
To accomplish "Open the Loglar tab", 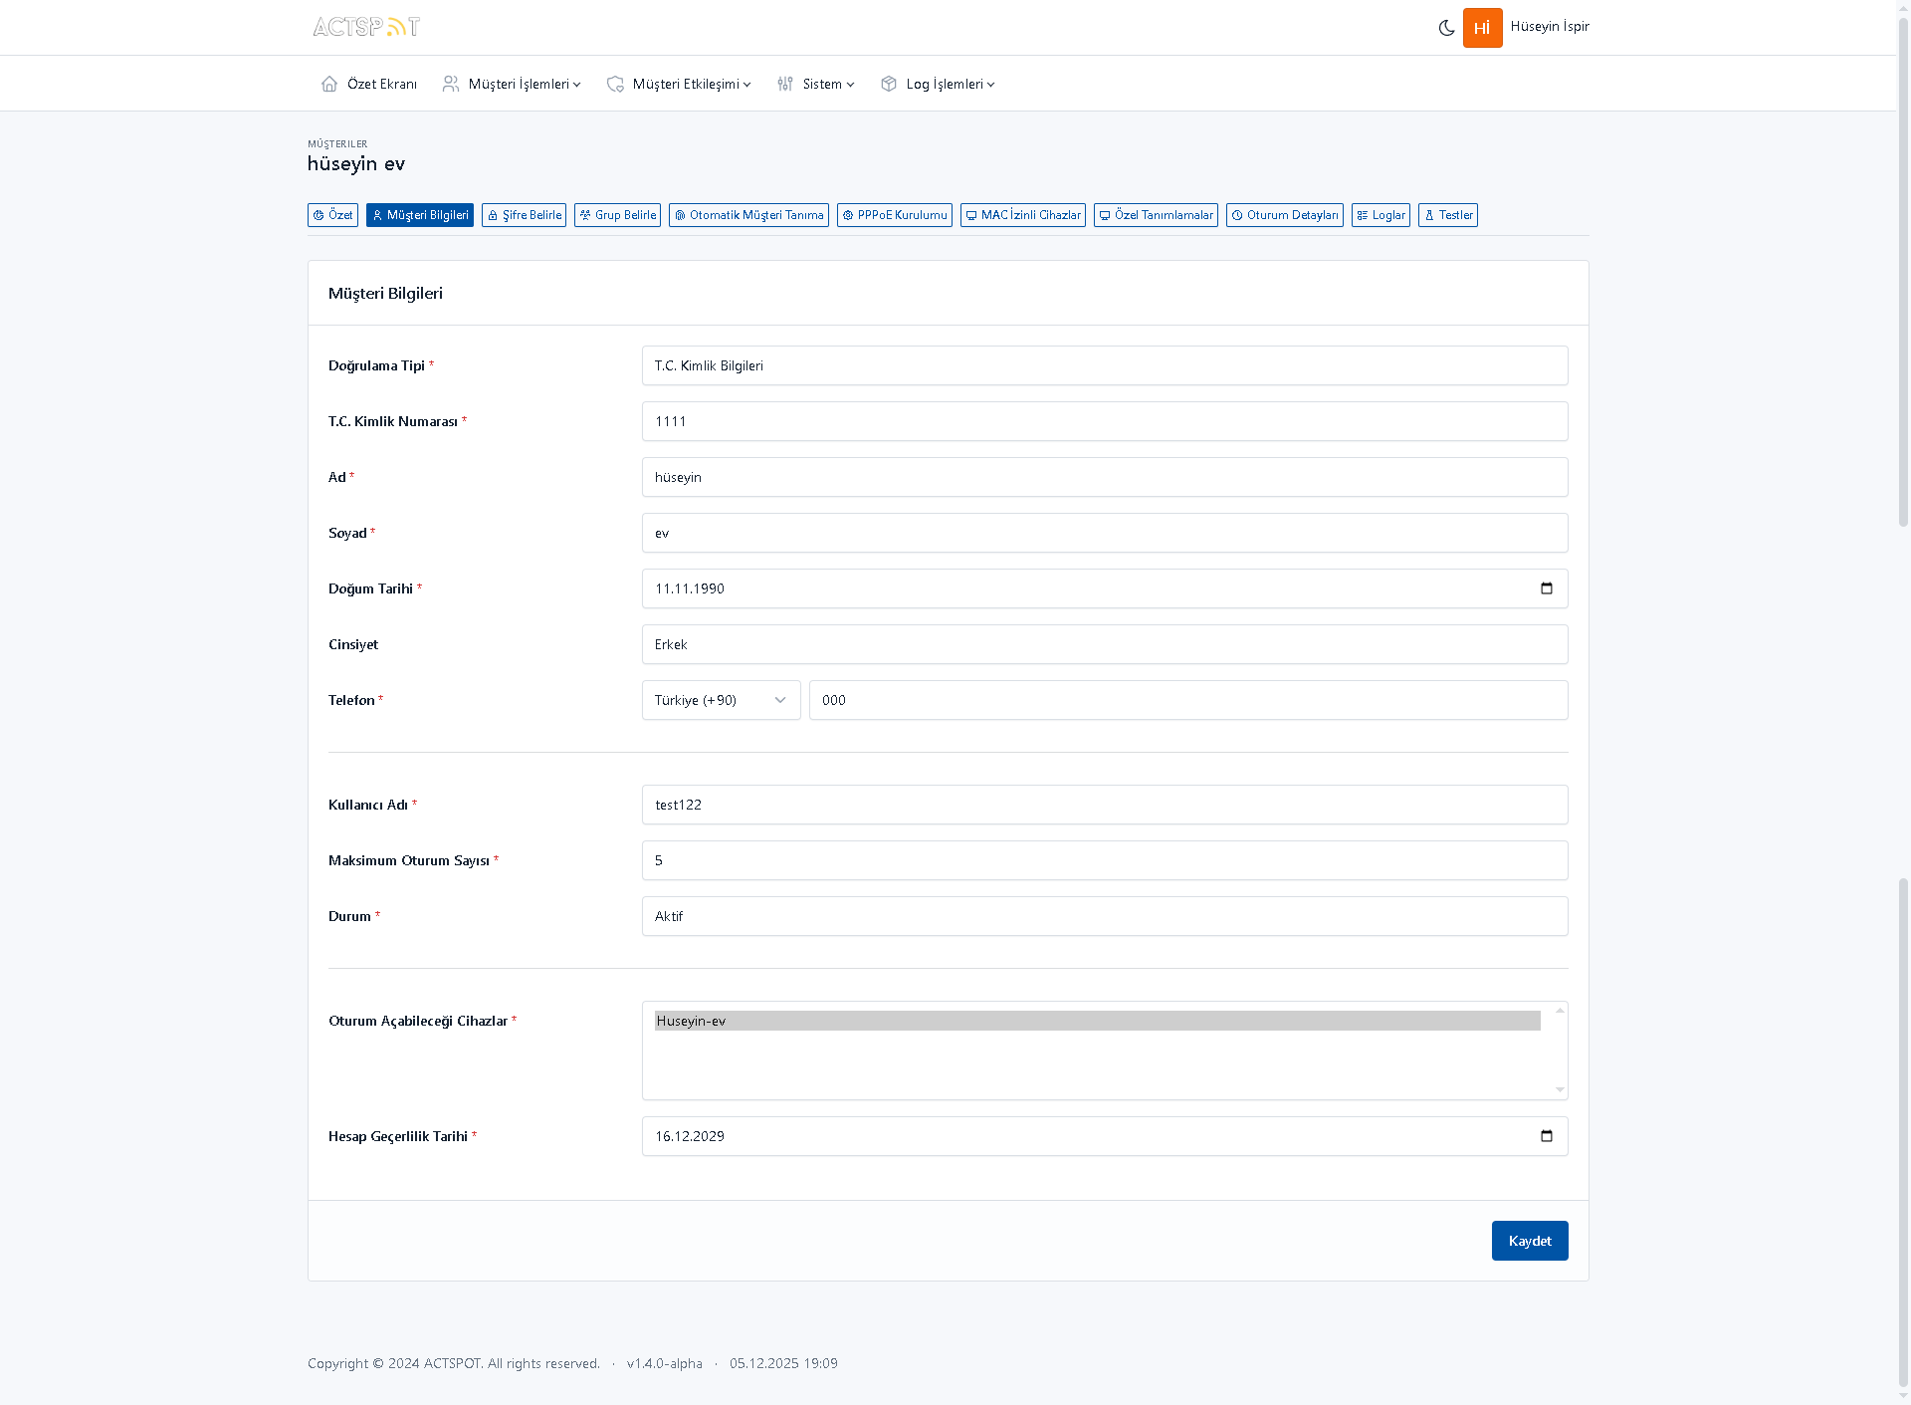I will point(1380,215).
